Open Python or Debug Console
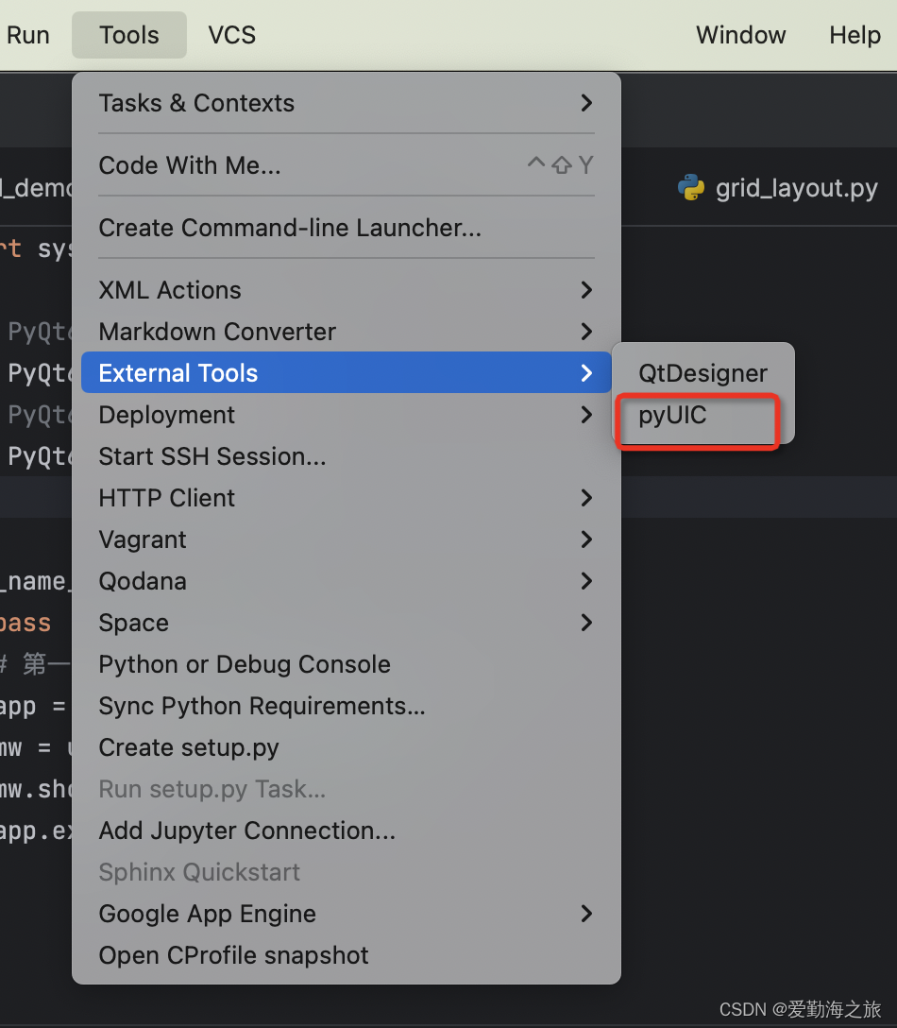Screen dimensions: 897x1028 [245, 664]
